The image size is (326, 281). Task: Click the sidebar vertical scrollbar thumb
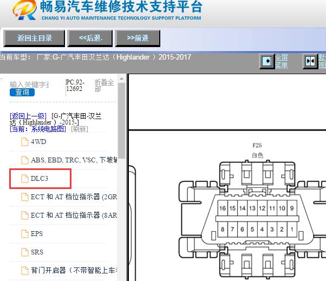(x=122, y=121)
